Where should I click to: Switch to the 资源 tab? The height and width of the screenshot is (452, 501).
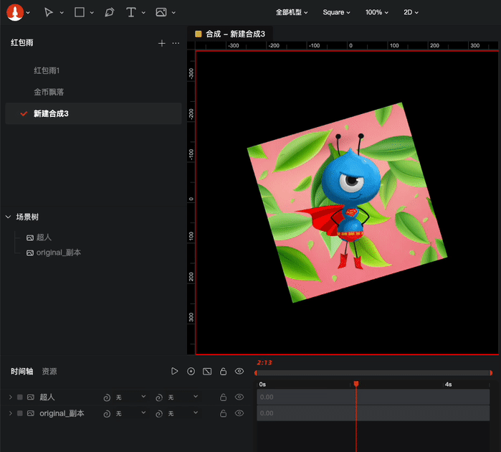pyautogui.click(x=49, y=371)
